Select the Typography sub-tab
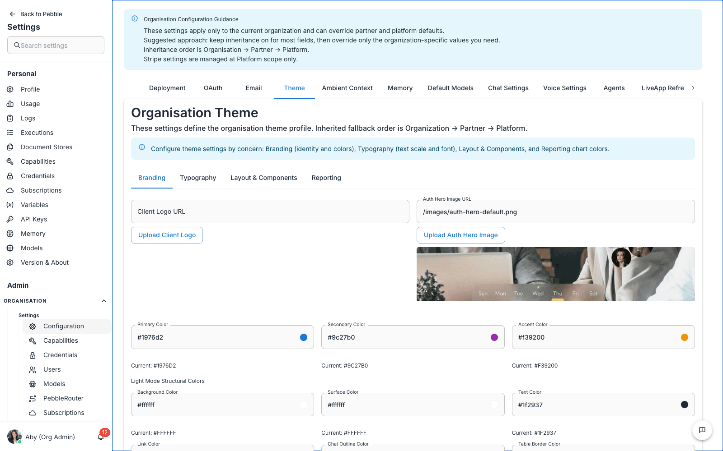 click(198, 178)
